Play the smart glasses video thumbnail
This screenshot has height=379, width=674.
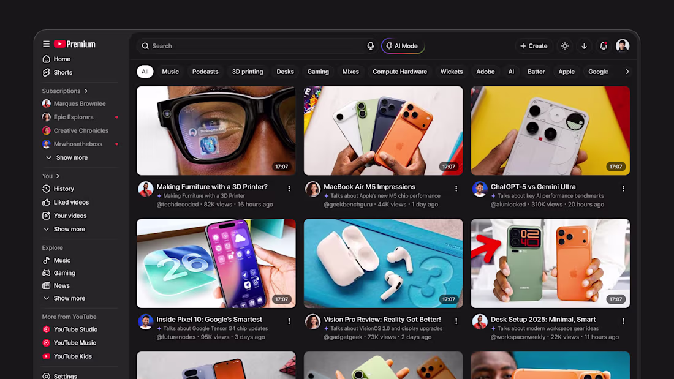[x=216, y=130]
